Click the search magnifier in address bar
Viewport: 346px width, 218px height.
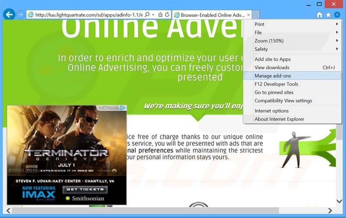click(x=147, y=14)
